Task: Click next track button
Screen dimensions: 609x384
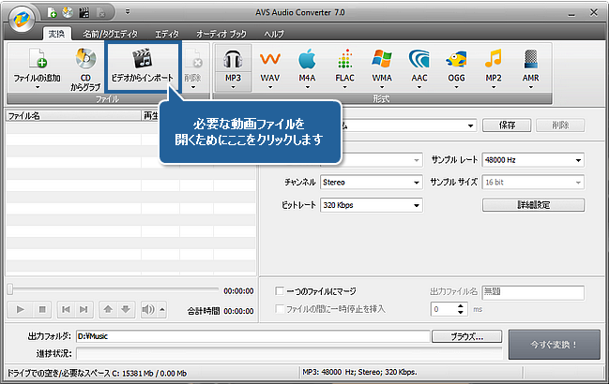Action: point(84,310)
